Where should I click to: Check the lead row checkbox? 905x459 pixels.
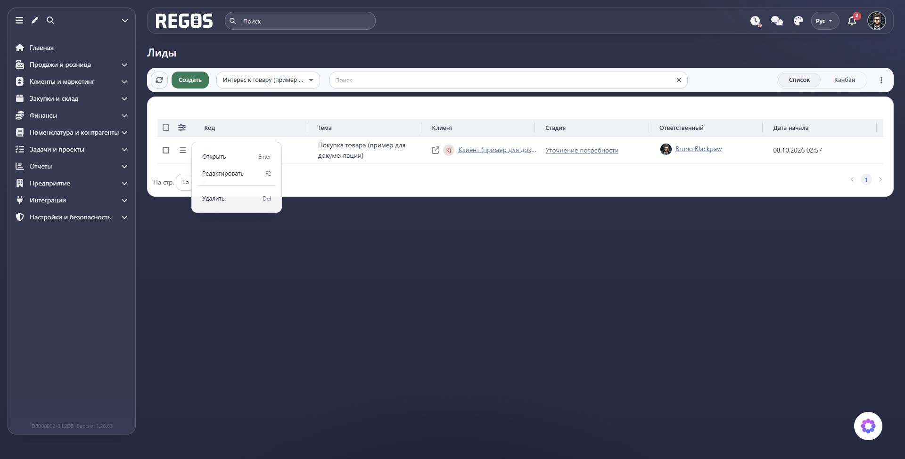[x=166, y=150]
